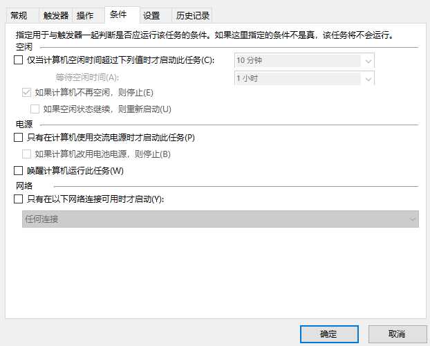
Task: Click the 电源 section heading
Action: tap(24, 125)
